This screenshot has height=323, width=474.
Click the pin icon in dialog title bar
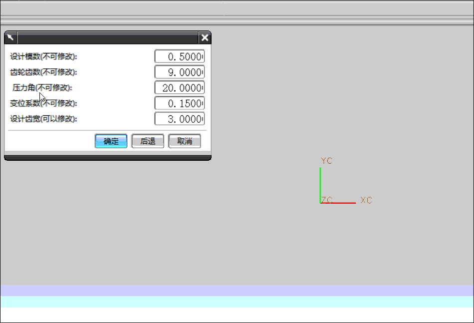[10, 37]
